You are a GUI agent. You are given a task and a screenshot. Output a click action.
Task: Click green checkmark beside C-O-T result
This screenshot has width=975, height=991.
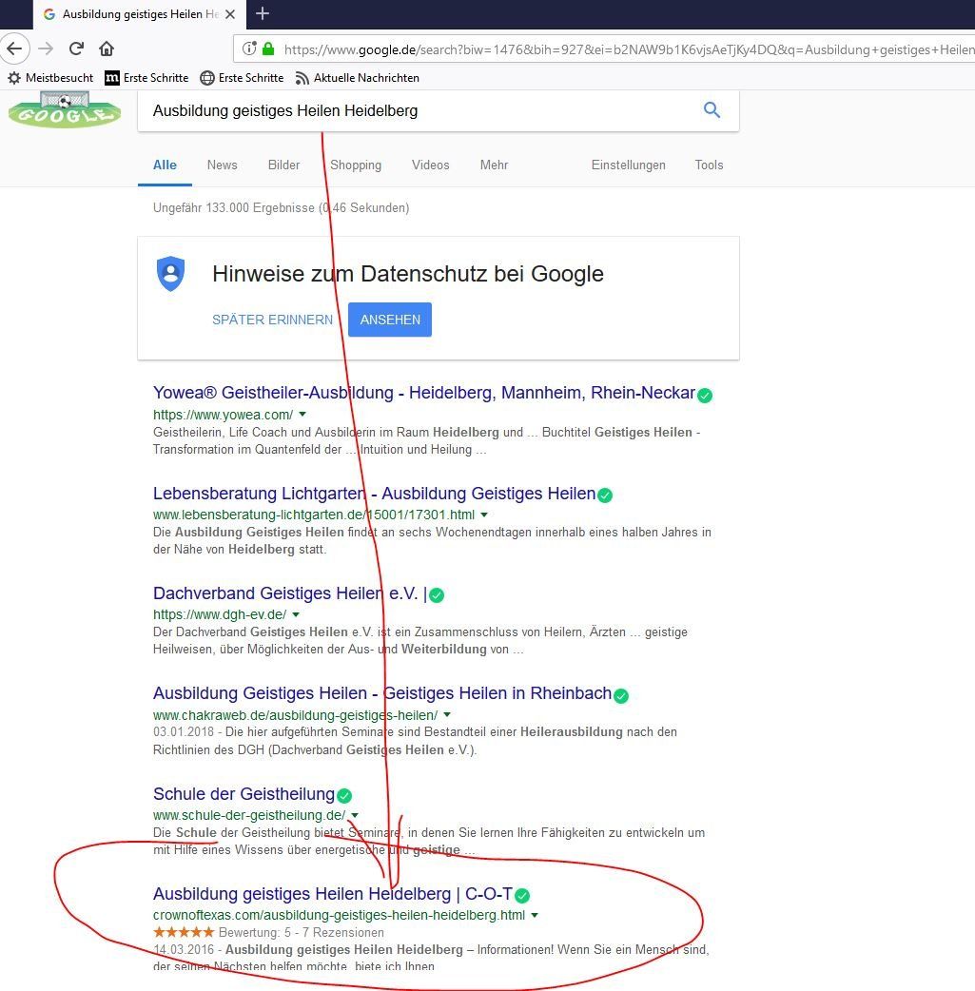point(522,896)
